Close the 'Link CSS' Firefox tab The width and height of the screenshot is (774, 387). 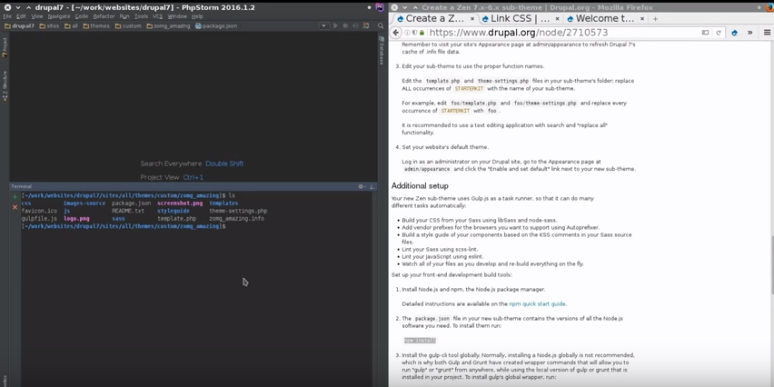pos(557,19)
